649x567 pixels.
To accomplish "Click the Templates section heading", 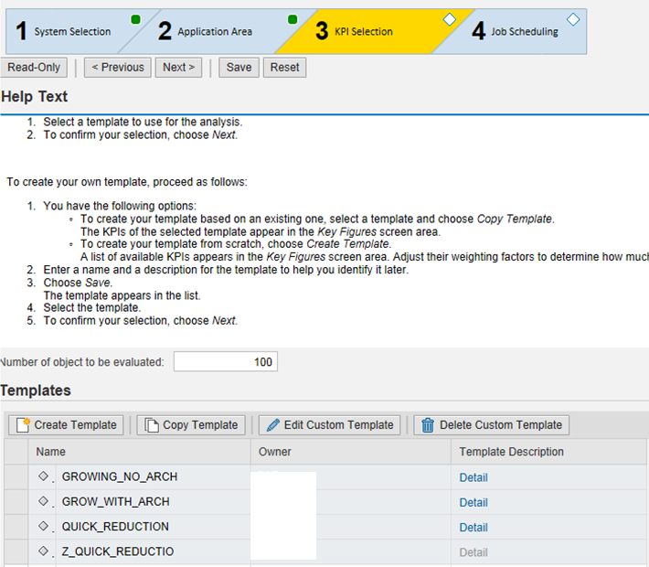I will pyautogui.click(x=36, y=390).
